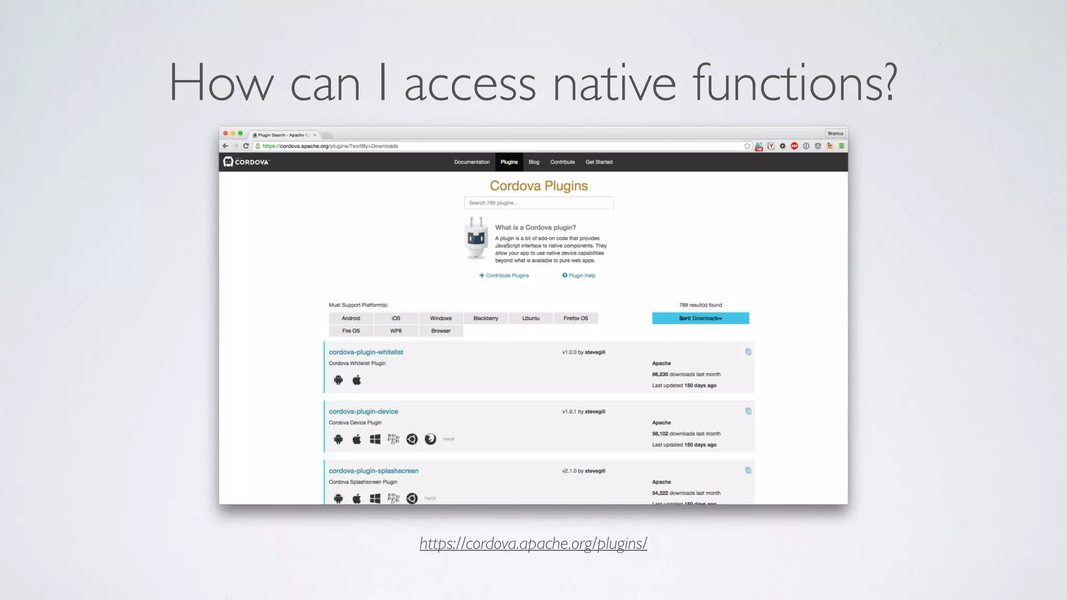Click Ubuntu icon under cordova-plugin-device
This screenshot has width=1067, height=600.
(x=412, y=440)
